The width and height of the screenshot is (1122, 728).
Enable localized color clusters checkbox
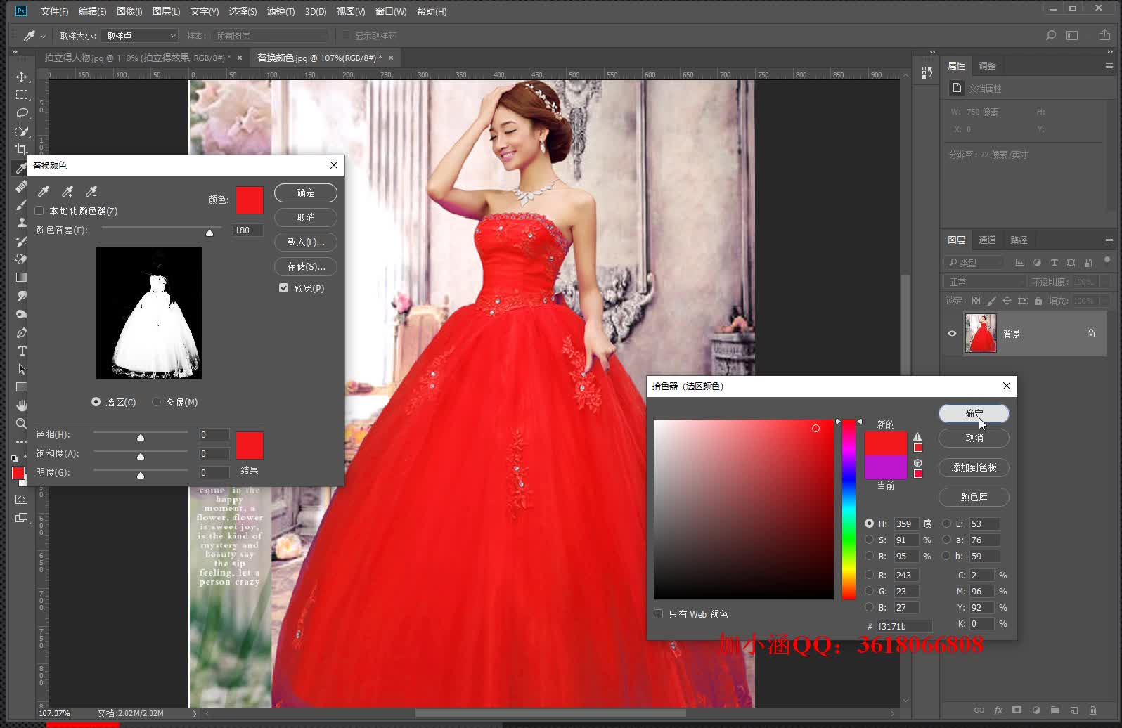click(39, 211)
